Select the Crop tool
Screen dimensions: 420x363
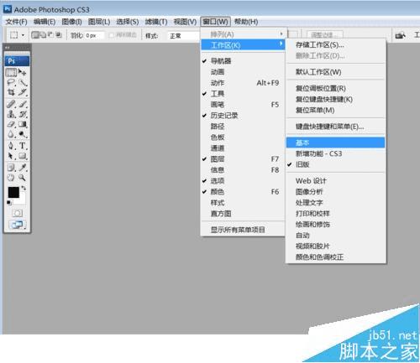point(11,92)
